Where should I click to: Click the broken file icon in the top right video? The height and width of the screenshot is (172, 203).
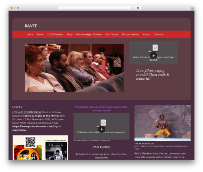click(155, 48)
